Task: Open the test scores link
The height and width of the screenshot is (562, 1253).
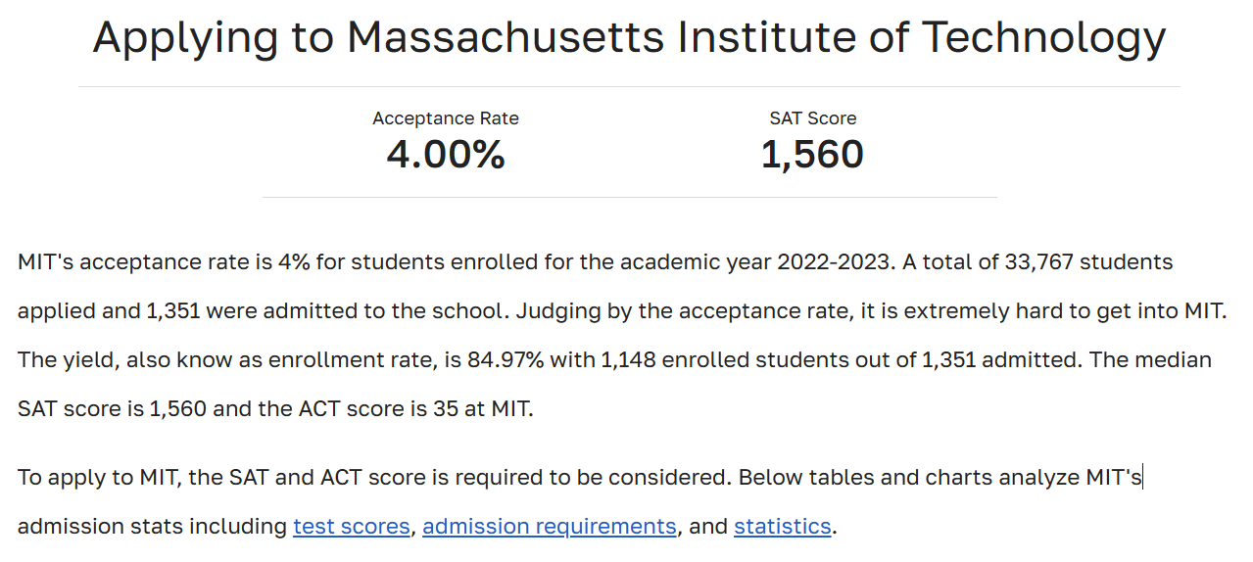Action: (x=351, y=527)
